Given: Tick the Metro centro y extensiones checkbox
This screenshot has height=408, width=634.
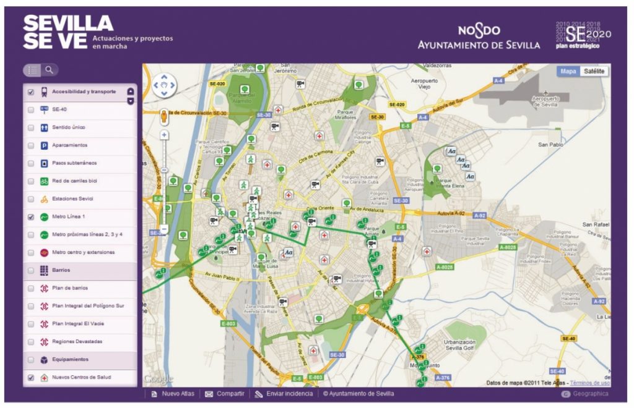Looking at the screenshot, I should (31, 253).
